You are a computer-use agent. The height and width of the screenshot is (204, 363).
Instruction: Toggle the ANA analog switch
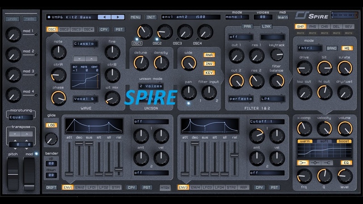209,55
